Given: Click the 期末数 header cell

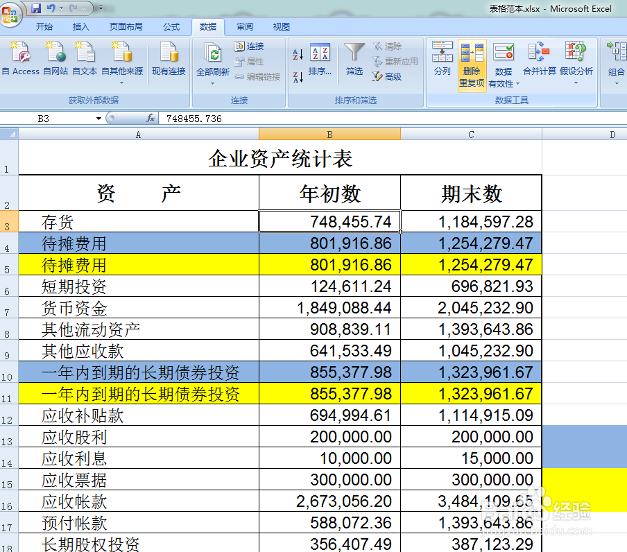Looking at the screenshot, I should 471,193.
